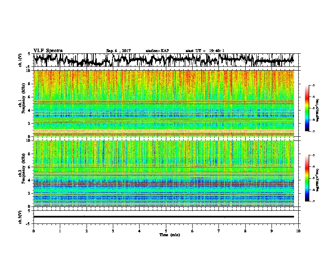Click the log(PSD) label beside ch.1 colorbar
This screenshot has width=336, height=259.
[x=318, y=110]
